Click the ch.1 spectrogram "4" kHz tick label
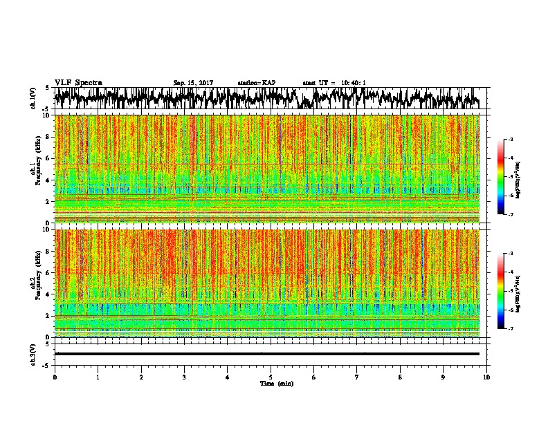The image size is (548, 423). pyautogui.click(x=48, y=180)
